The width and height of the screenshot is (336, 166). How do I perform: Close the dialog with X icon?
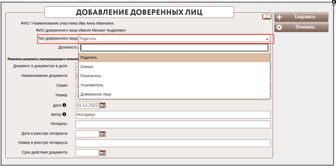click(x=334, y=2)
